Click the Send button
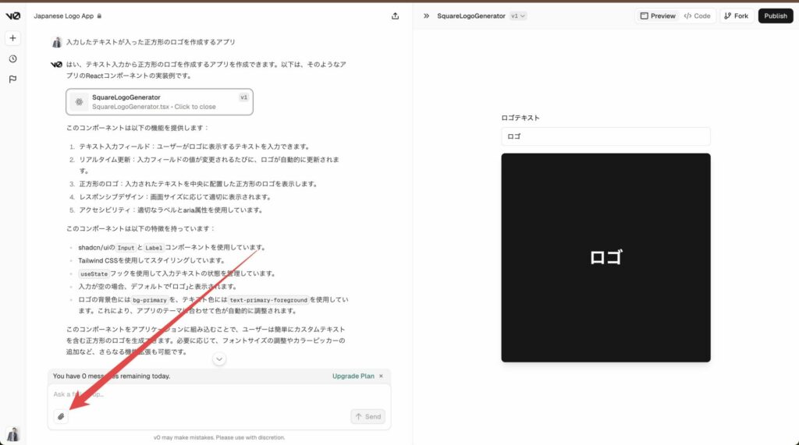The image size is (799, 445). (368, 416)
